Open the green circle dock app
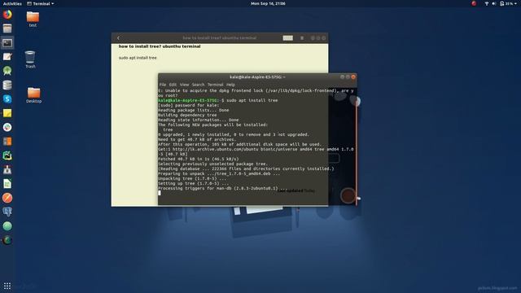Screen dimensions: 521x293 tap(7, 226)
